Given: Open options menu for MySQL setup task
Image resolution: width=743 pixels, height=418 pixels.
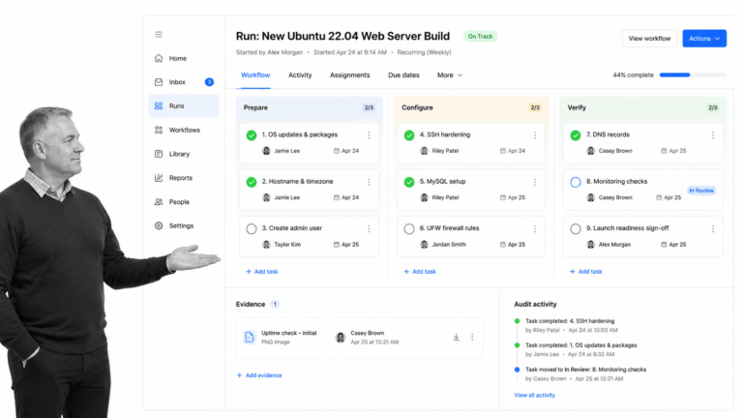Looking at the screenshot, I should (535, 182).
